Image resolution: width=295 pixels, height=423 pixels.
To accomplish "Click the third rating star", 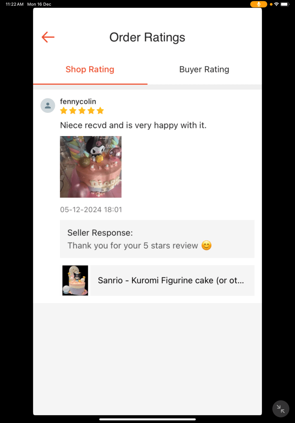I will click(82, 110).
